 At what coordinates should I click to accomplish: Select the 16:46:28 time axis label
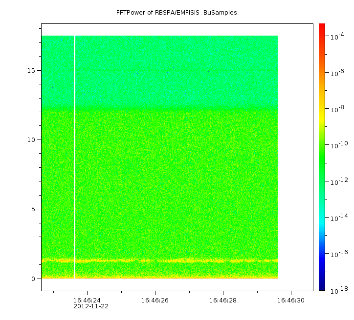(223, 300)
